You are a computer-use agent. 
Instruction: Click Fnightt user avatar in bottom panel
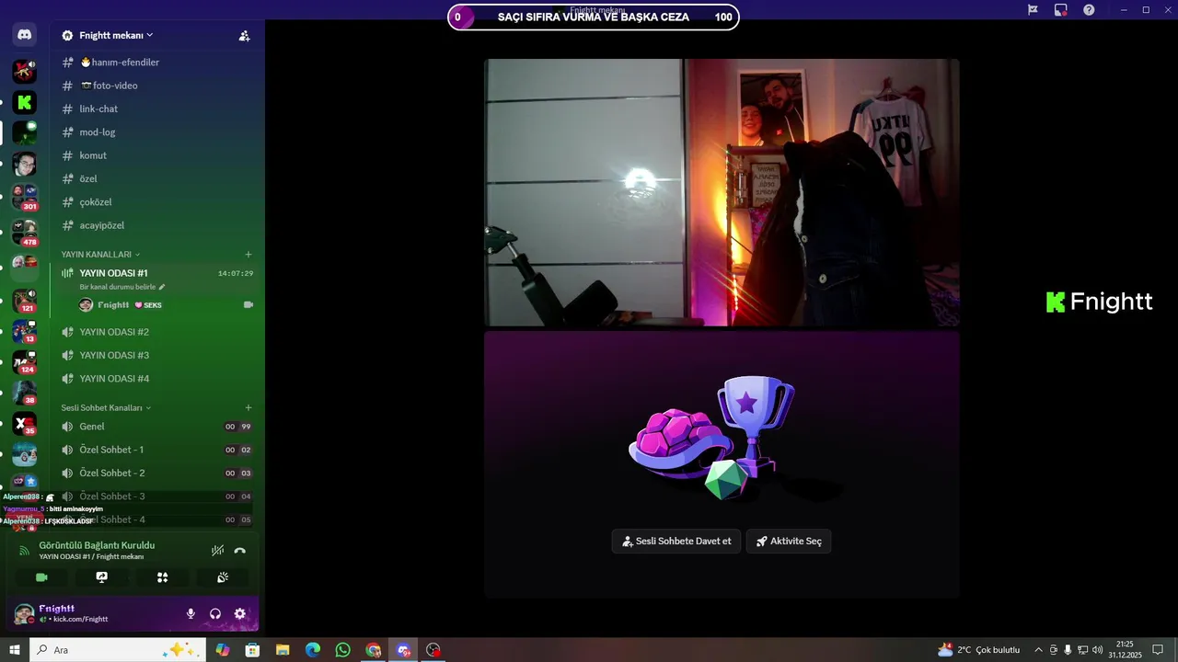click(x=24, y=613)
